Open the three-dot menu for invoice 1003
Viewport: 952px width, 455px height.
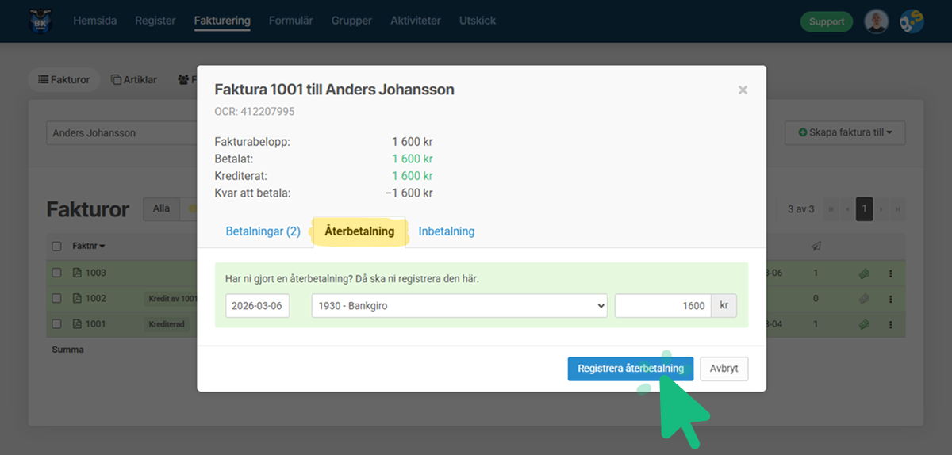890,273
